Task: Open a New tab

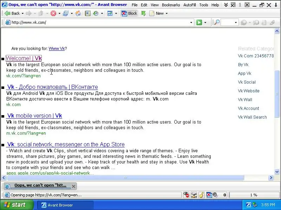Action: (x=156, y=13)
